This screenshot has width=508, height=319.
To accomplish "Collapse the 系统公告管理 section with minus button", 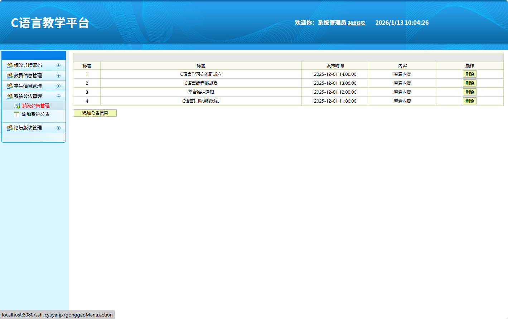I will (x=59, y=97).
